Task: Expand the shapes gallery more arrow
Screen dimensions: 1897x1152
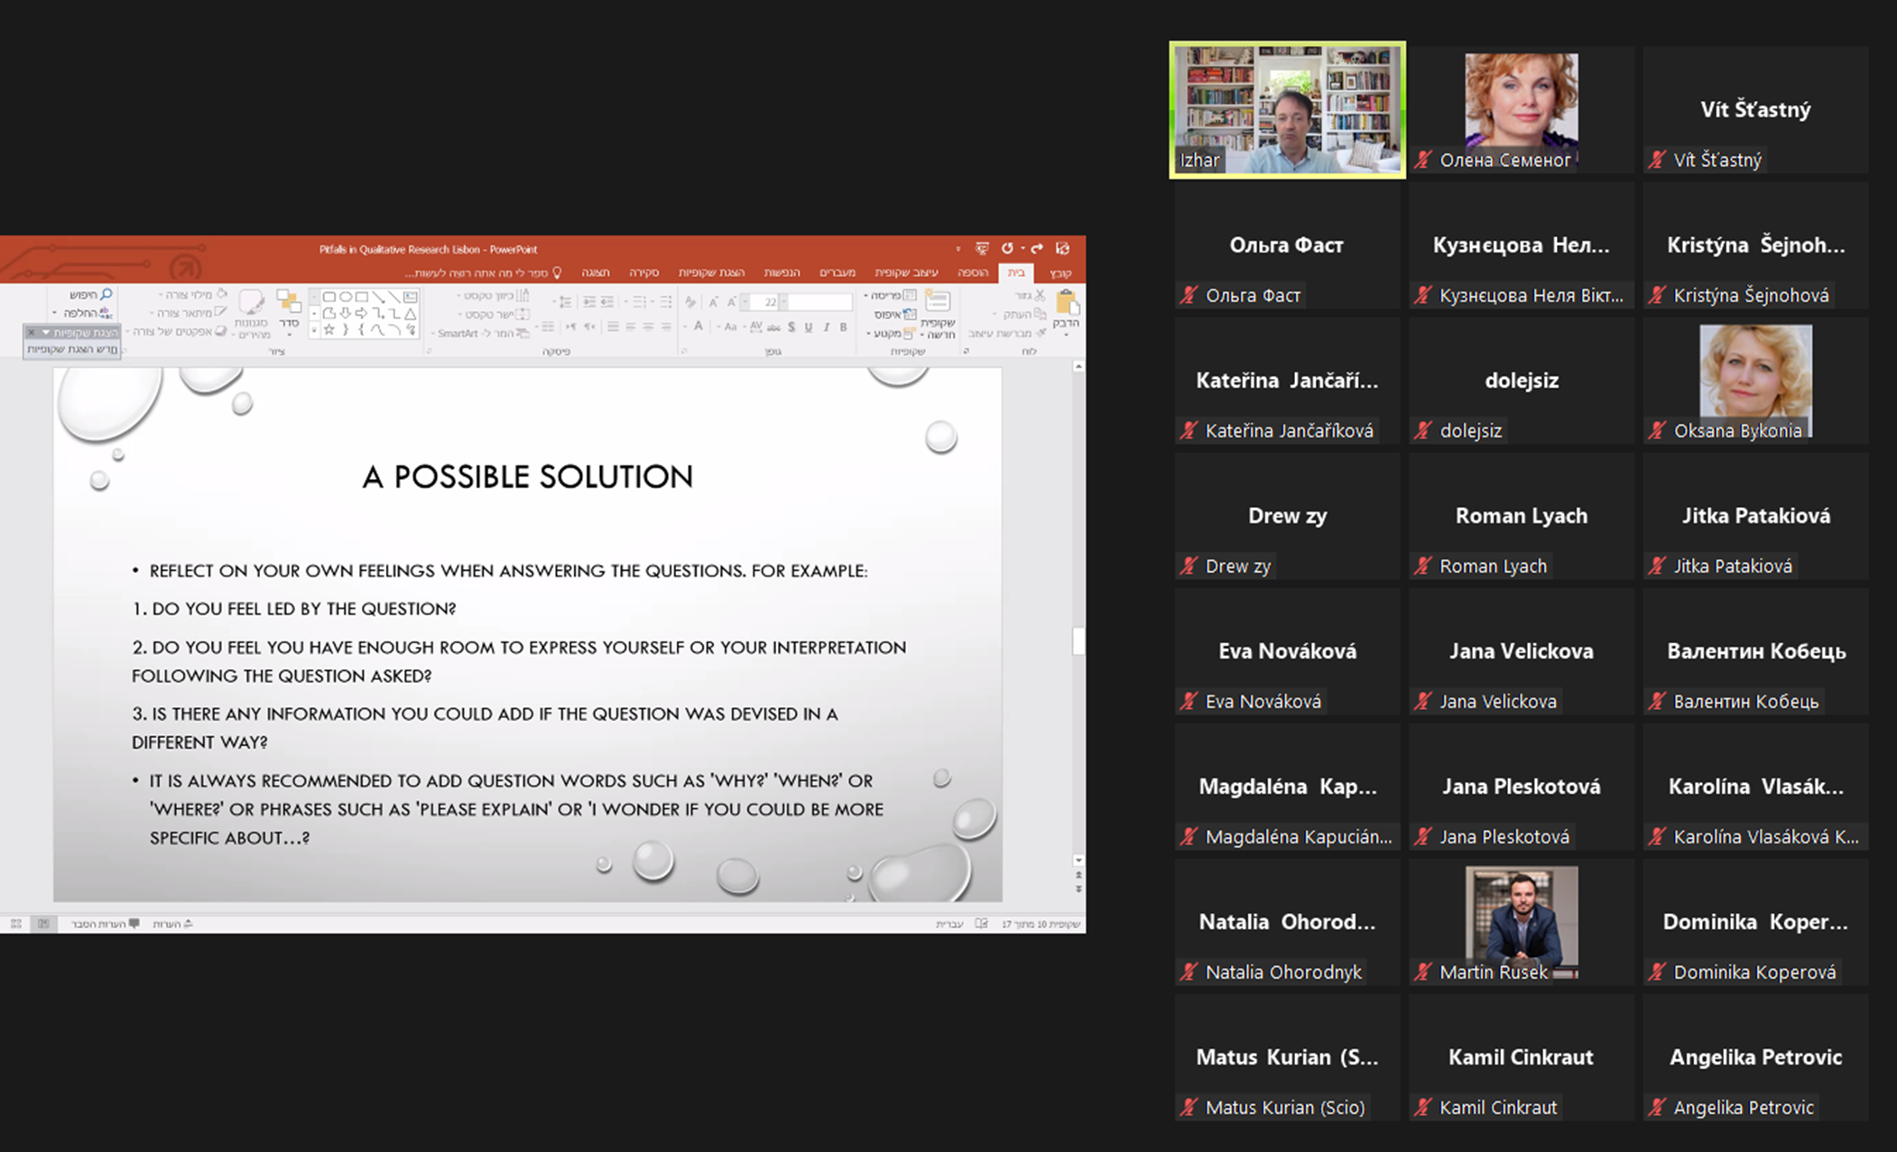Action: 314,330
